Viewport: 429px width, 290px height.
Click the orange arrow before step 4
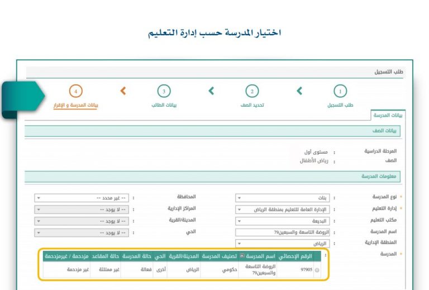[x=123, y=91]
